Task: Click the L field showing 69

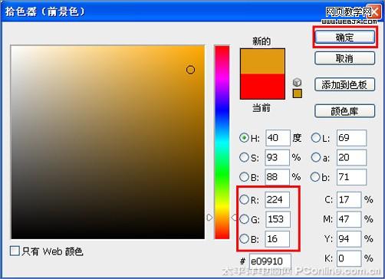Action: tap(351, 138)
